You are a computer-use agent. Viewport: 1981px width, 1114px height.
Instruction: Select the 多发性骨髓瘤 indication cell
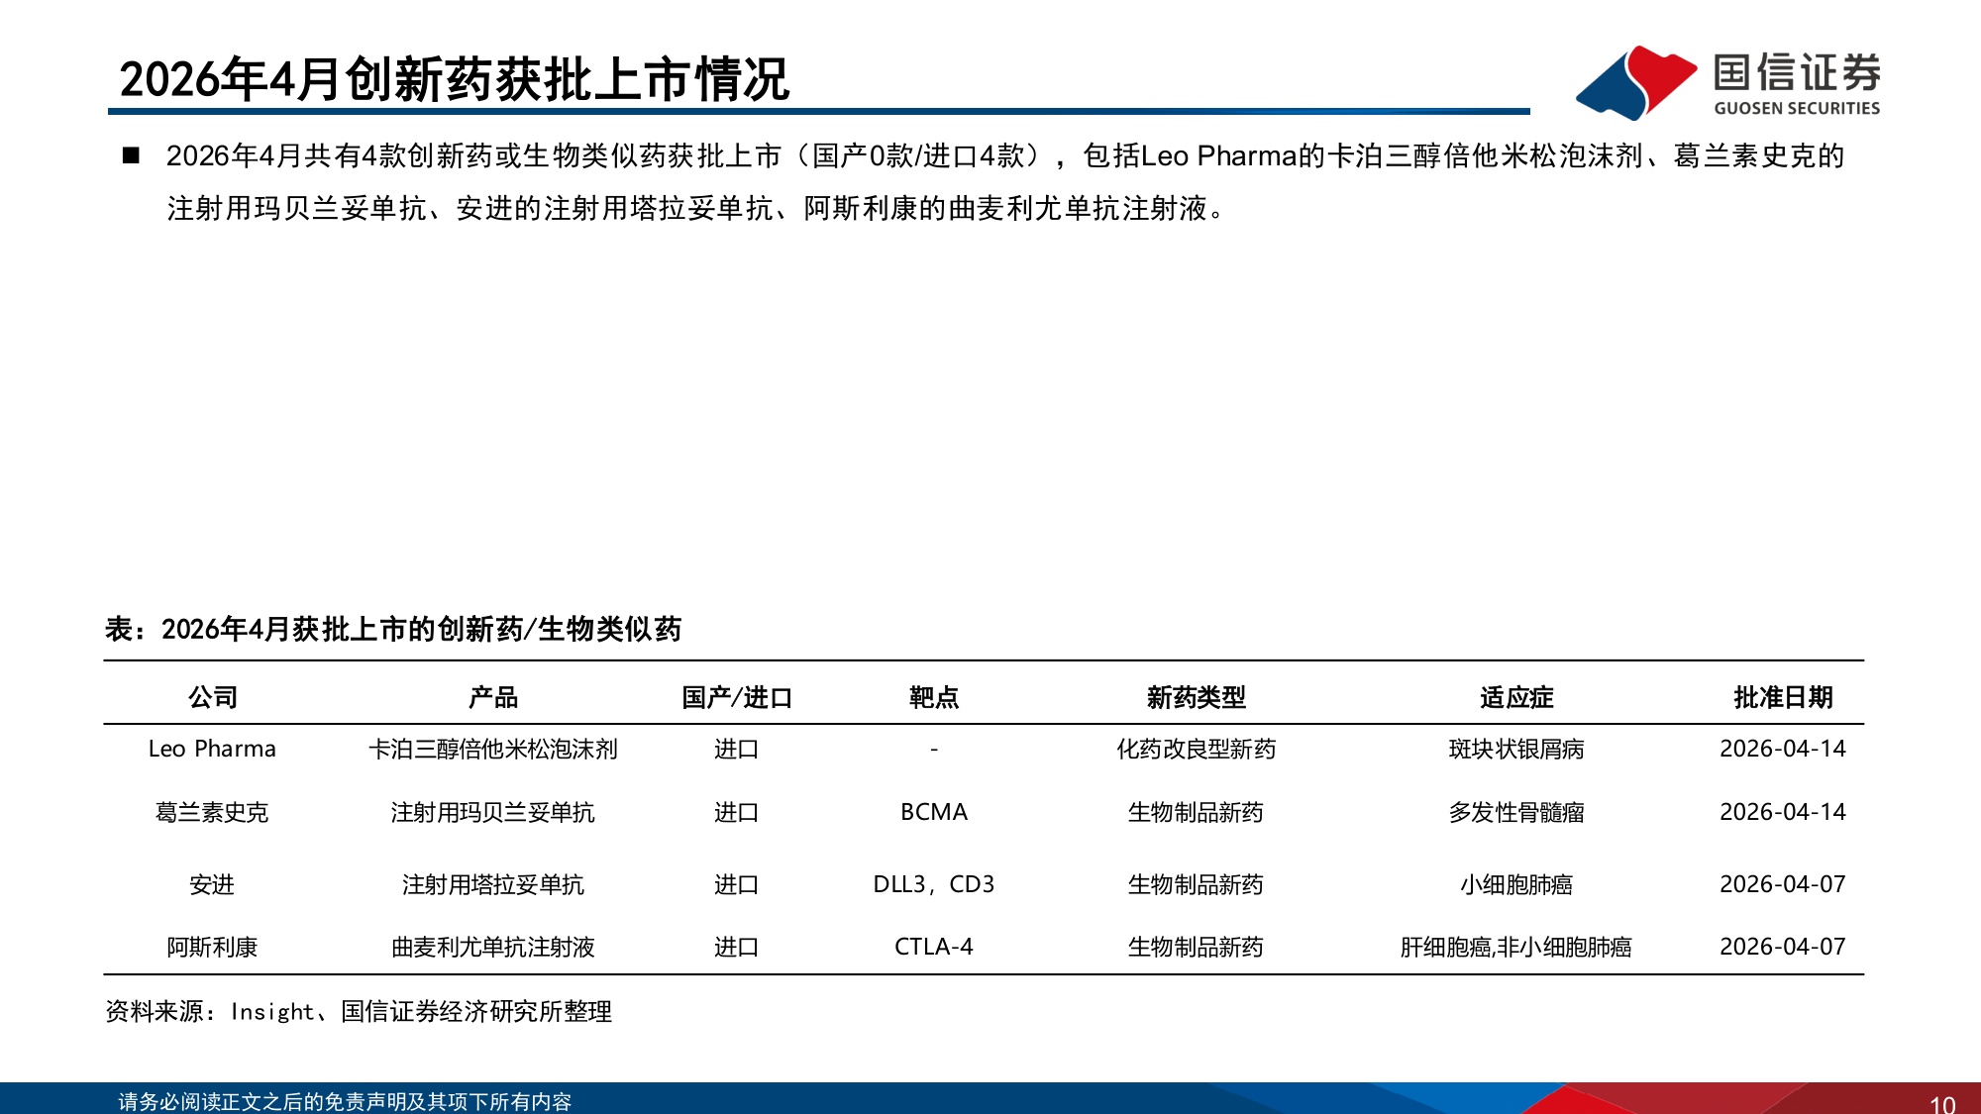(x=1516, y=812)
